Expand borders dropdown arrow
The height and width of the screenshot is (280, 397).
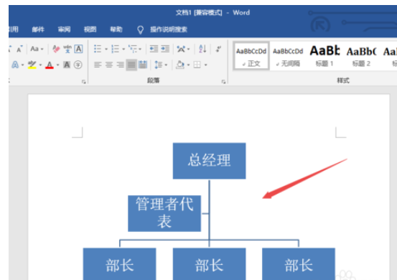click(x=206, y=65)
